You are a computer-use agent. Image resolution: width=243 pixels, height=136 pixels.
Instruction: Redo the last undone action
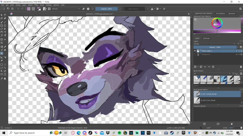22,9
